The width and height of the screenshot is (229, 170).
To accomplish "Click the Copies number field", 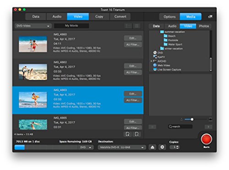I will point(173,147).
